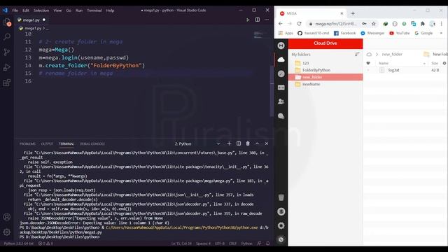Viewport: 448px width, 252px height.
Task: Open the Messenger bookmark
Action: 372,33
